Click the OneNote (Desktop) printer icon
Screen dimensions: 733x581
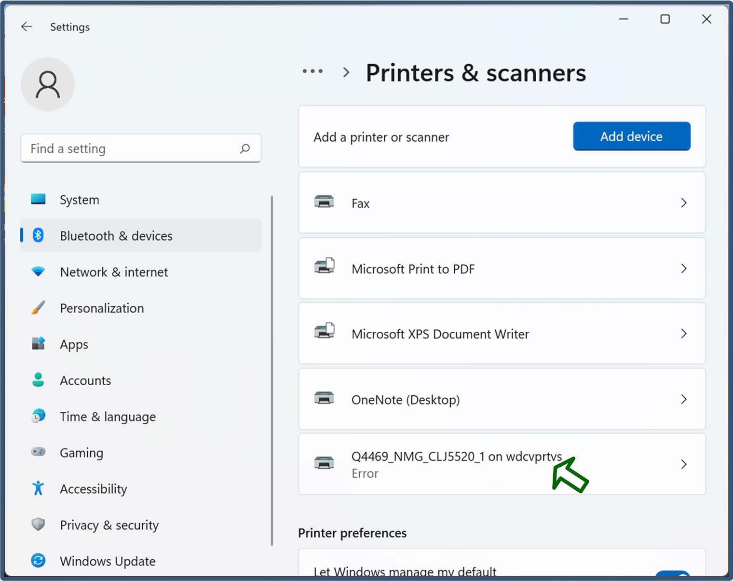click(324, 398)
